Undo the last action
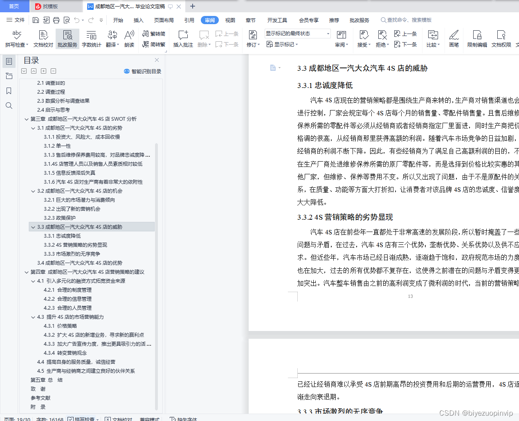519x421 pixels. pos(77,20)
